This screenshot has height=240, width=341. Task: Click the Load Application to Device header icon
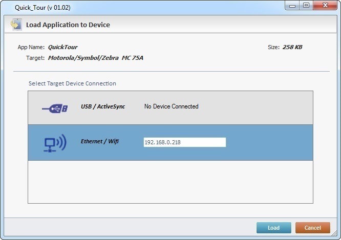(x=16, y=25)
